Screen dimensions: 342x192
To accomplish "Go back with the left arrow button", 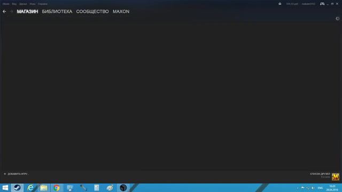I will [4, 11].
